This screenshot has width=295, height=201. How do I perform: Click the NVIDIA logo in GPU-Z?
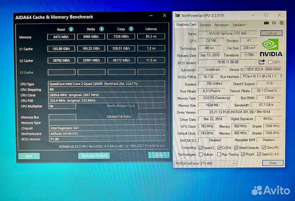pos(271,47)
